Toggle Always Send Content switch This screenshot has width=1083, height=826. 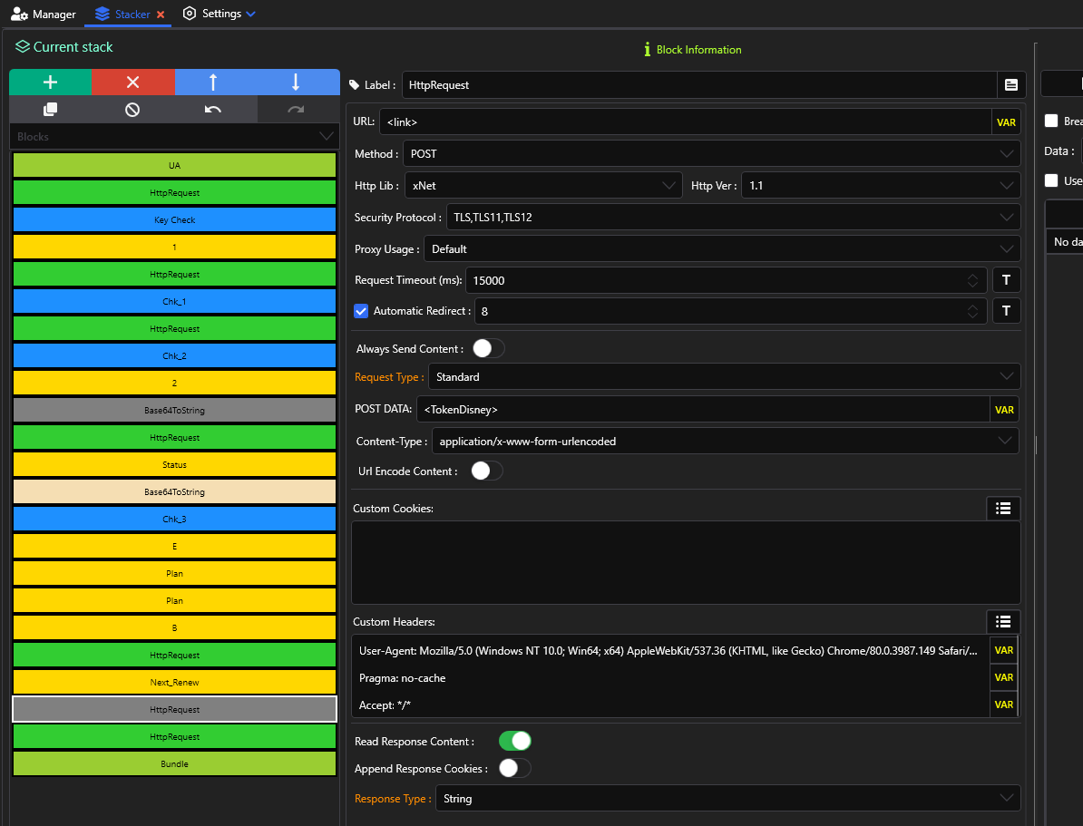tap(488, 349)
